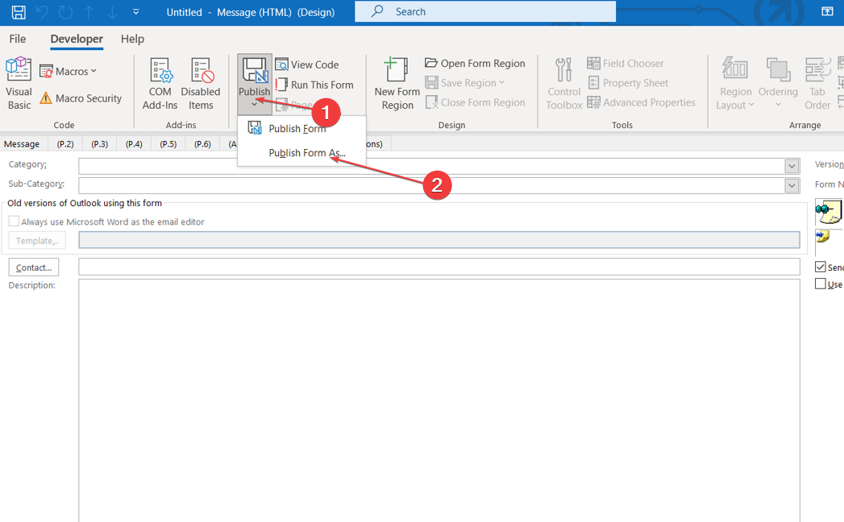Viewport: 844px width, 522px height.
Task: Toggle the Send form definition checkbox
Action: (821, 267)
